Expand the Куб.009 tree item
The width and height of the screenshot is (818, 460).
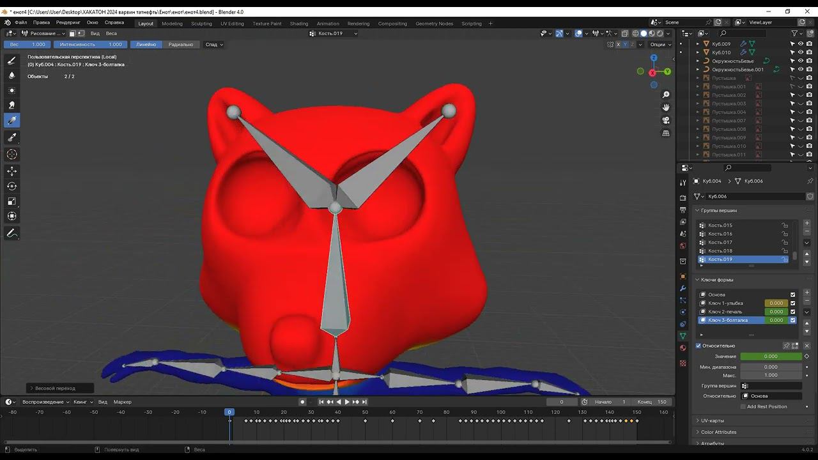(698, 44)
